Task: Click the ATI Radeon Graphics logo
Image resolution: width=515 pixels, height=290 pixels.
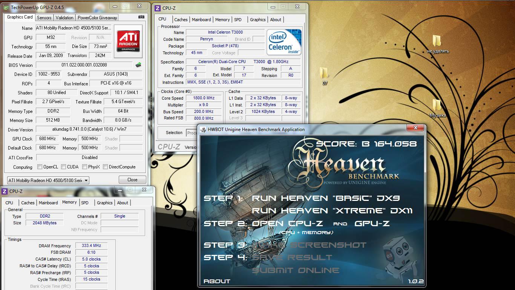Action: [x=129, y=41]
